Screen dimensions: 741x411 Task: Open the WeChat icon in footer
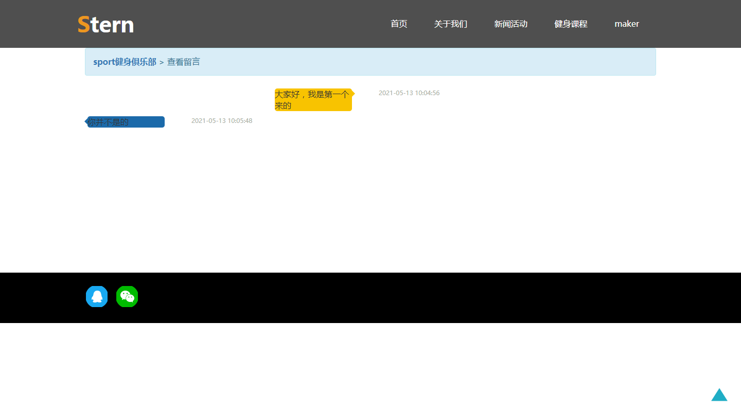127,296
